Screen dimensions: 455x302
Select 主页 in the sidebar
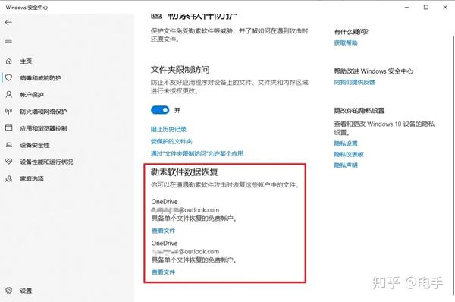[x=26, y=61]
